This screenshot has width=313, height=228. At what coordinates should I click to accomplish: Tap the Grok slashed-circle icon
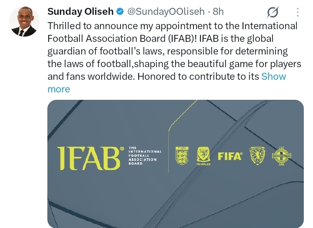tap(273, 12)
